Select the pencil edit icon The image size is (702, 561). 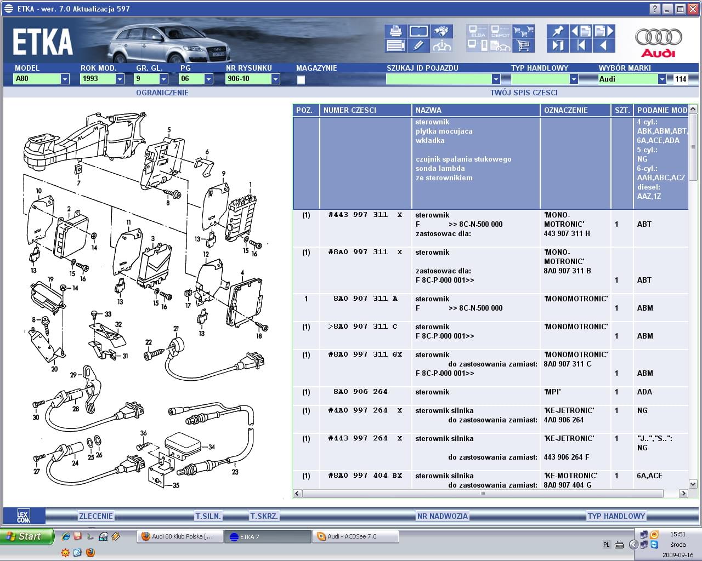click(x=418, y=45)
